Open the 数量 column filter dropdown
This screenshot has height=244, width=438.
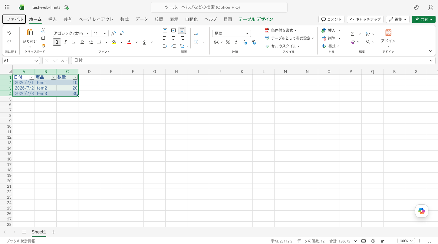tap(75, 77)
